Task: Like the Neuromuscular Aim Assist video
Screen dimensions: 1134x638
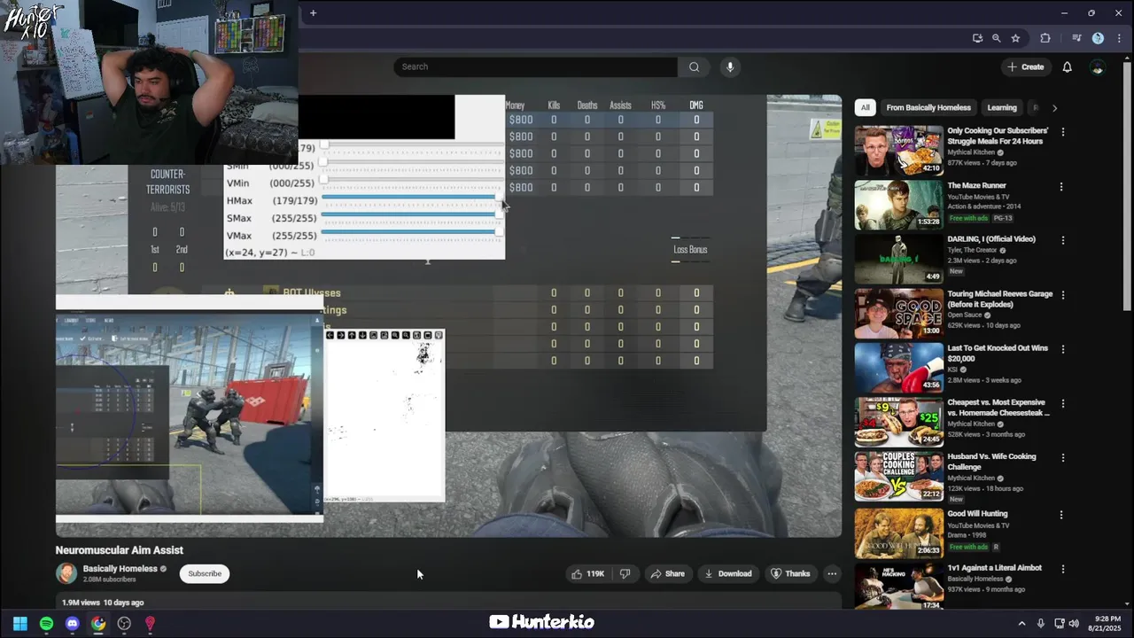Action: click(x=587, y=573)
